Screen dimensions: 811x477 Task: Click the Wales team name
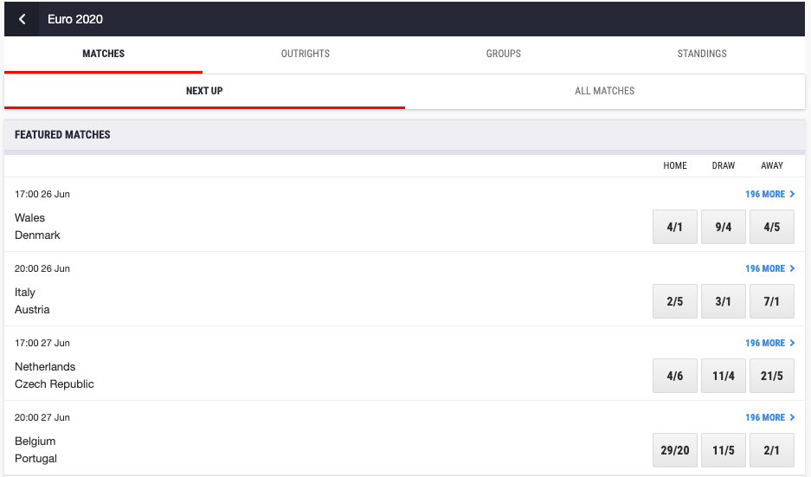29,218
